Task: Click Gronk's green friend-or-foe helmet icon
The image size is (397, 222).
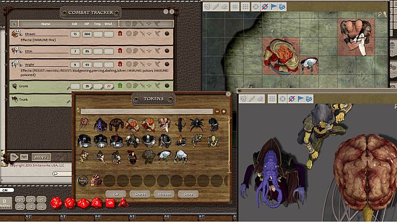Action: (x=120, y=86)
